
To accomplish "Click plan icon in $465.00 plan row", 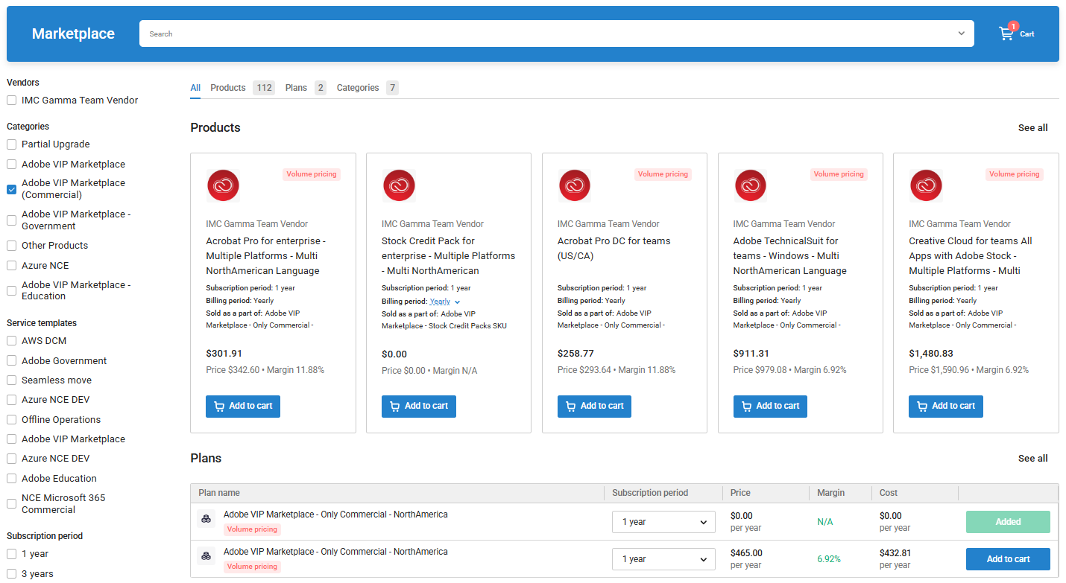I will (x=206, y=556).
